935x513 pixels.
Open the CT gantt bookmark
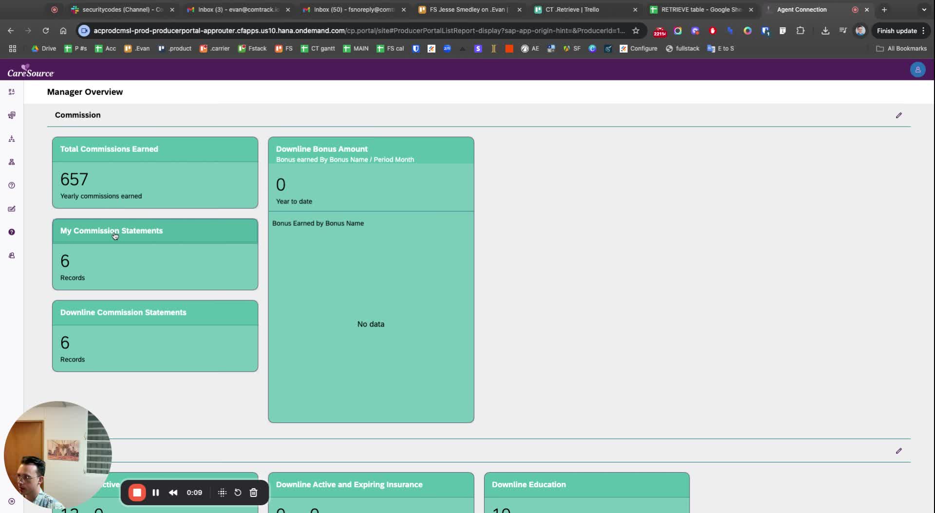coord(318,49)
